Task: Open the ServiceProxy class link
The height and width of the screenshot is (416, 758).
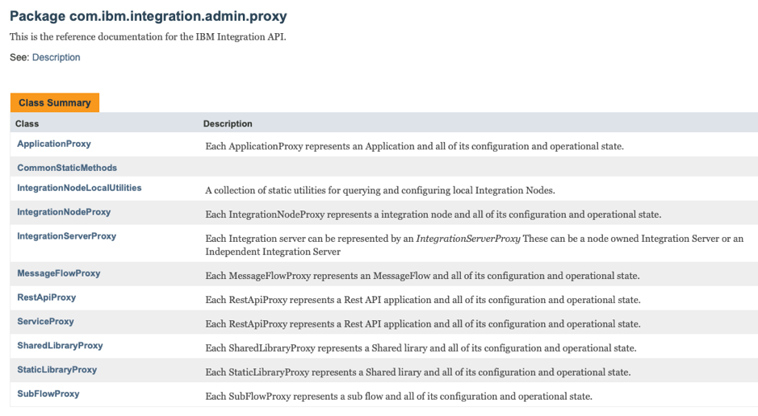Action: 45,322
